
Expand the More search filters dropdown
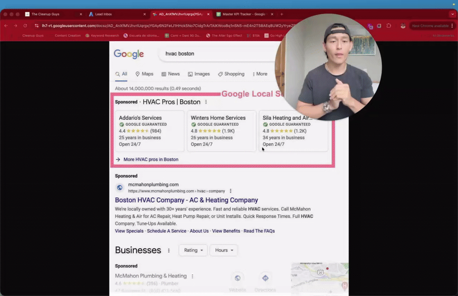tap(260, 74)
